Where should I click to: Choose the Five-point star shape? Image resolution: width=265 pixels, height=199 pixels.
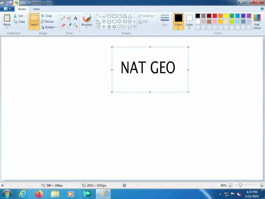pos(109,27)
